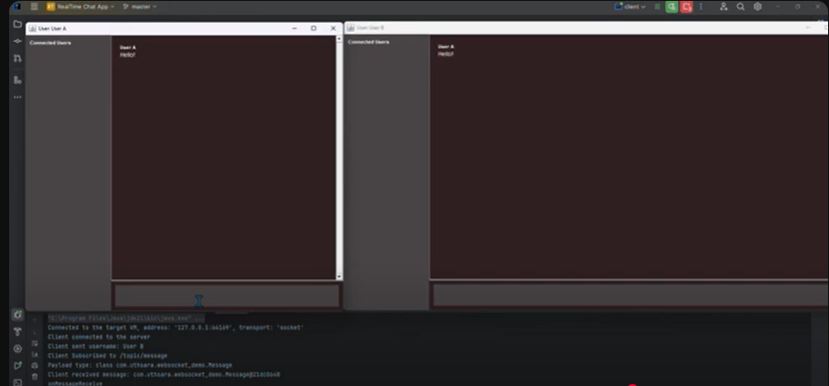829x386 pixels.
Task: Click the onMessageReceive console line
Action: pos(75,383)
